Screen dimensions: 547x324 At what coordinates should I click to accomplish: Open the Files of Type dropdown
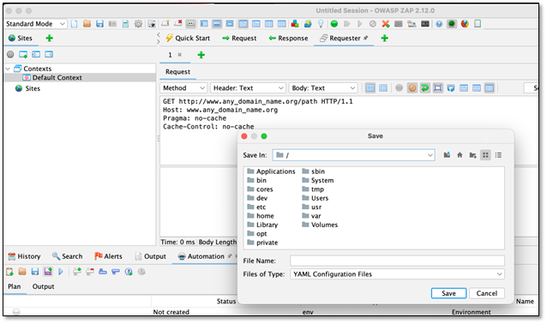click(x=397, y=274)
